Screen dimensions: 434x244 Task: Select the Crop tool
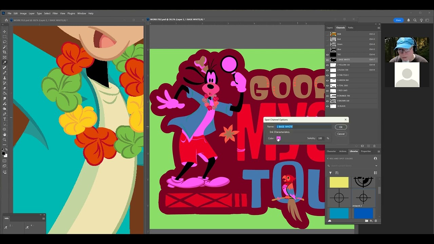pos(4,52)
